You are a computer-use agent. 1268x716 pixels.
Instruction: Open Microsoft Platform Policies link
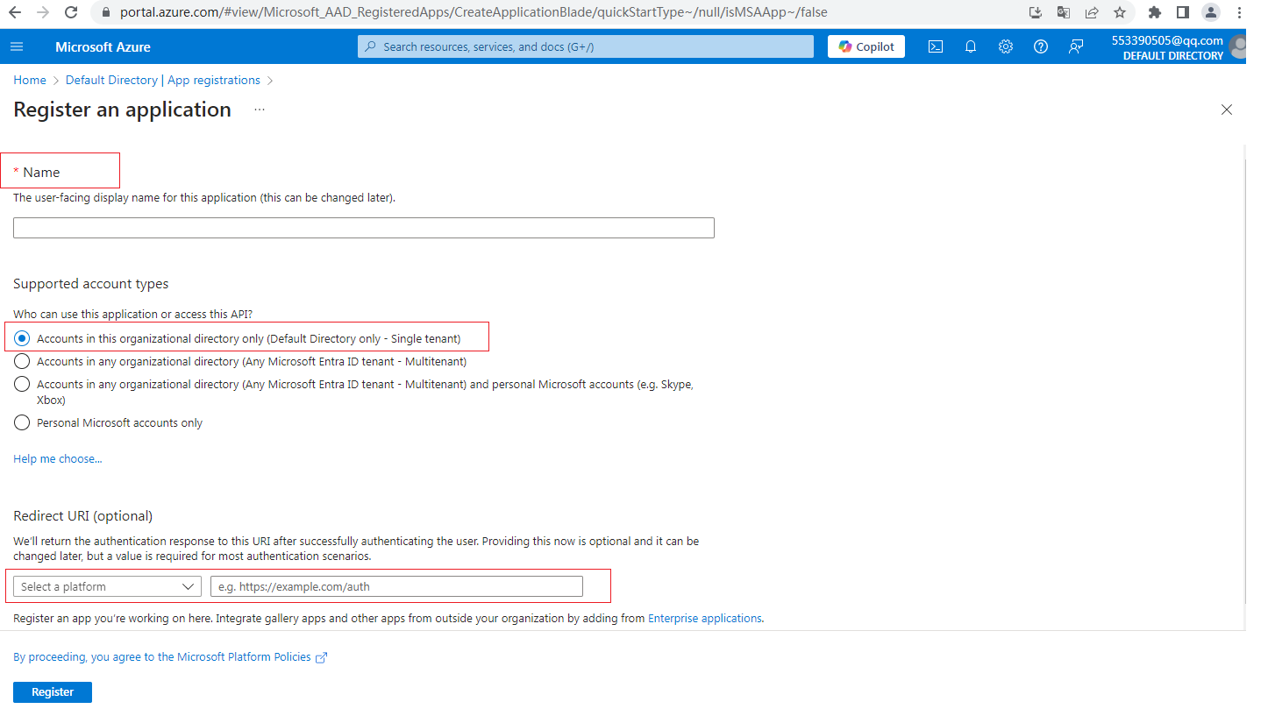pyautogui.click(x=171, y=656)
